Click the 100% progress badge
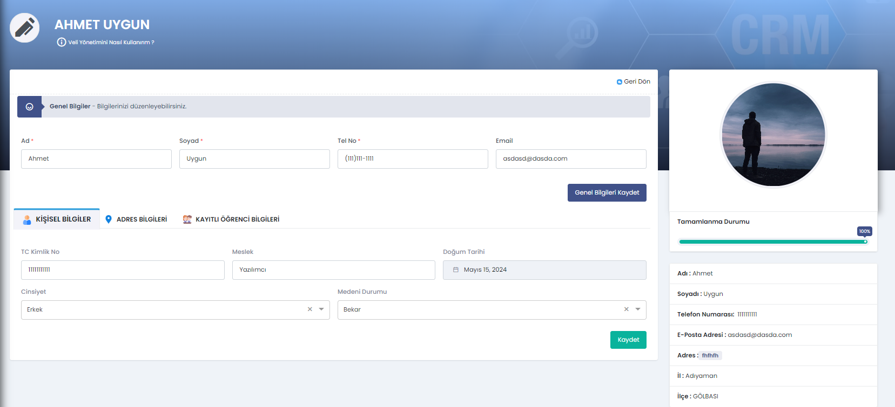 tap(865, 231)
